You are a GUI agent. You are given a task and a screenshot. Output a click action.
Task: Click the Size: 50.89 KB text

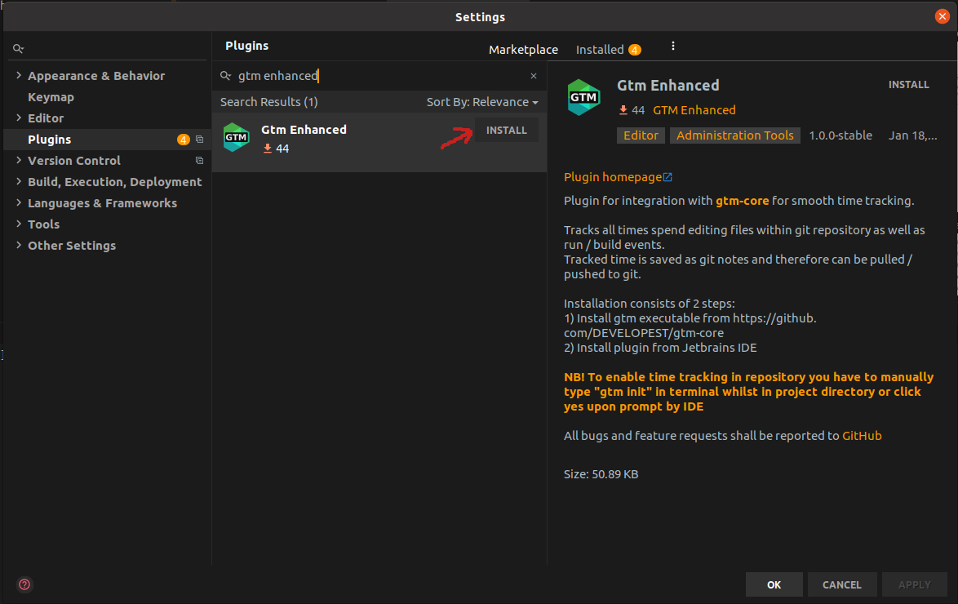(x=601, y=474)
